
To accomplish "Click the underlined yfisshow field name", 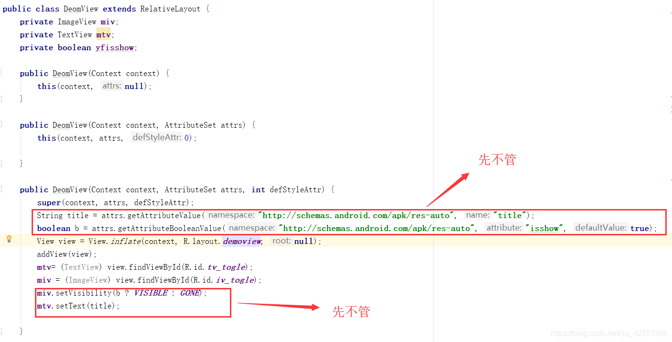I will [x=115, y=47].
